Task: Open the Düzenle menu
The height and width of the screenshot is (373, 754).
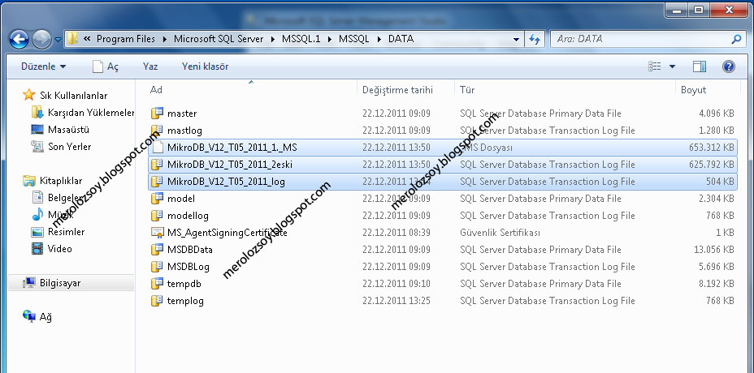Action: [43, 66]
